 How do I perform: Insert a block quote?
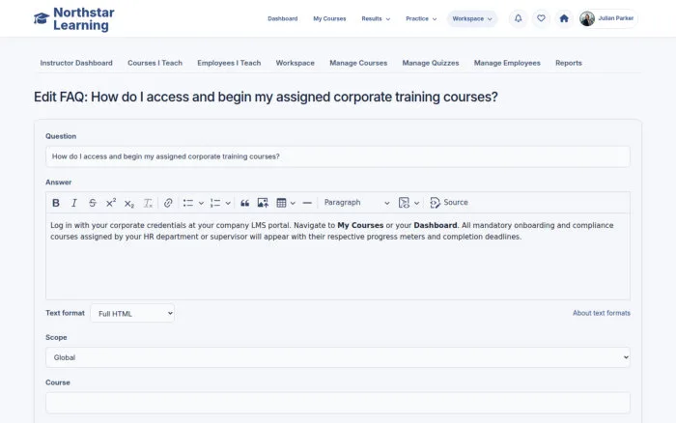(245, 203)
